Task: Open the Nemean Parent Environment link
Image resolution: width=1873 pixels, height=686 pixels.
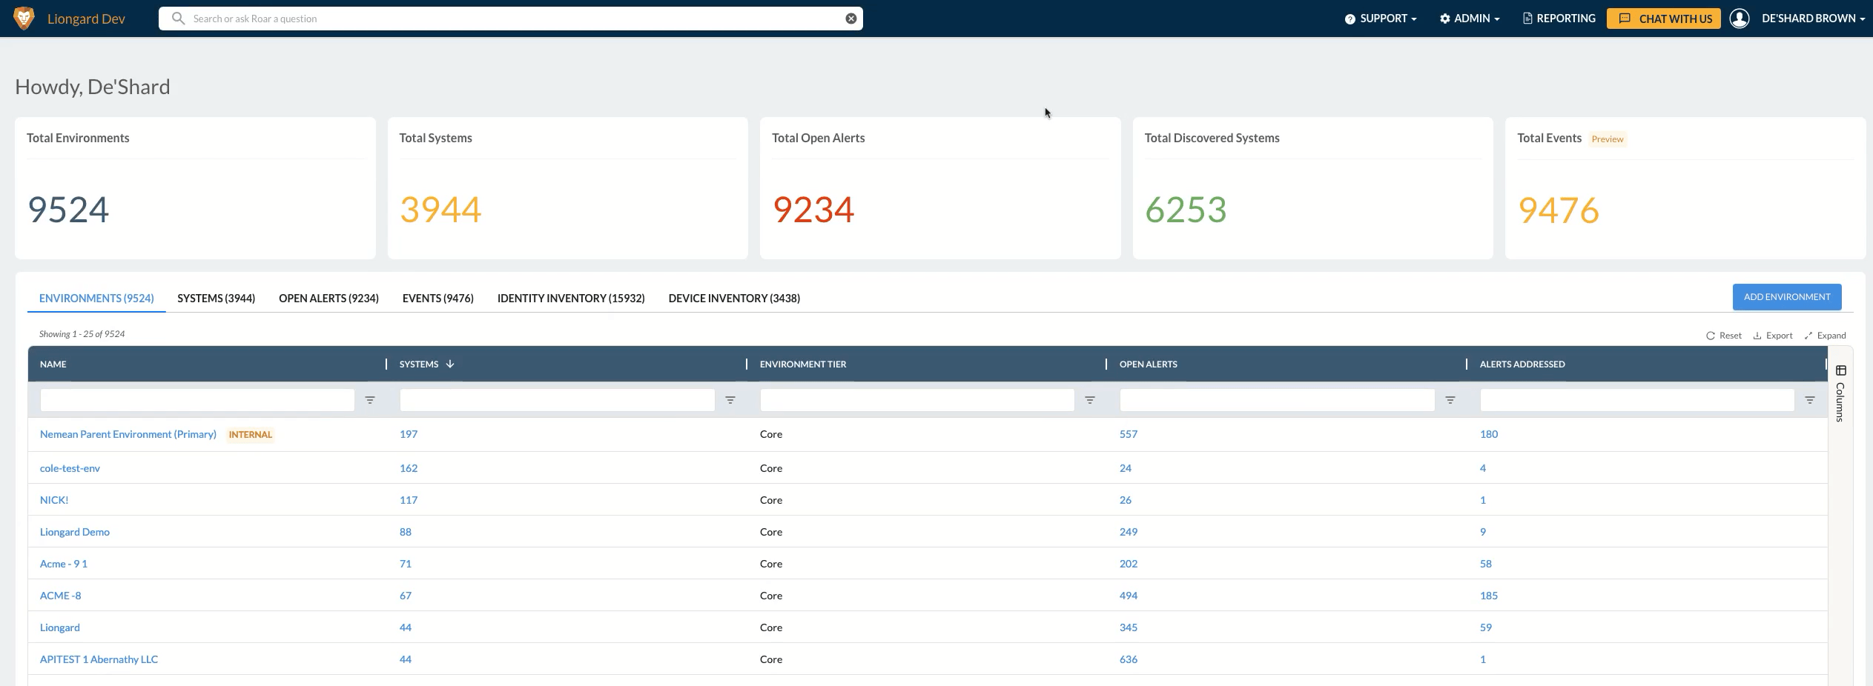Action: [x=128, y=435]
